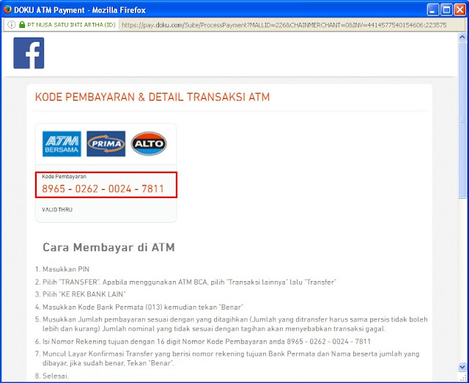Click the VALID THRU text
Viewport: 469px width, 383px height.
pyautogui.click(x=57, y=210)
